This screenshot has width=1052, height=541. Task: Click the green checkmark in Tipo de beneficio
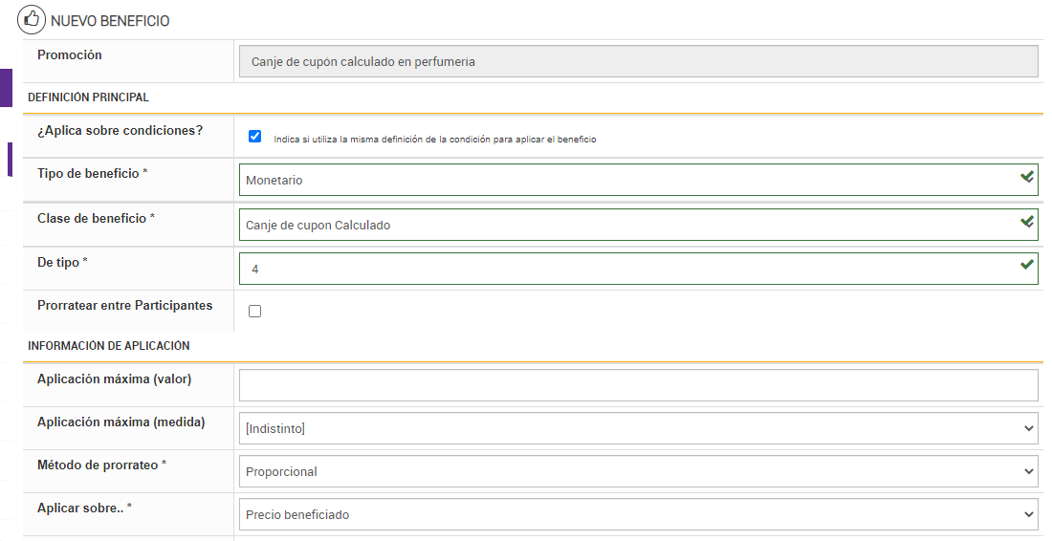pyautogui.click(x=1026, y=177)
